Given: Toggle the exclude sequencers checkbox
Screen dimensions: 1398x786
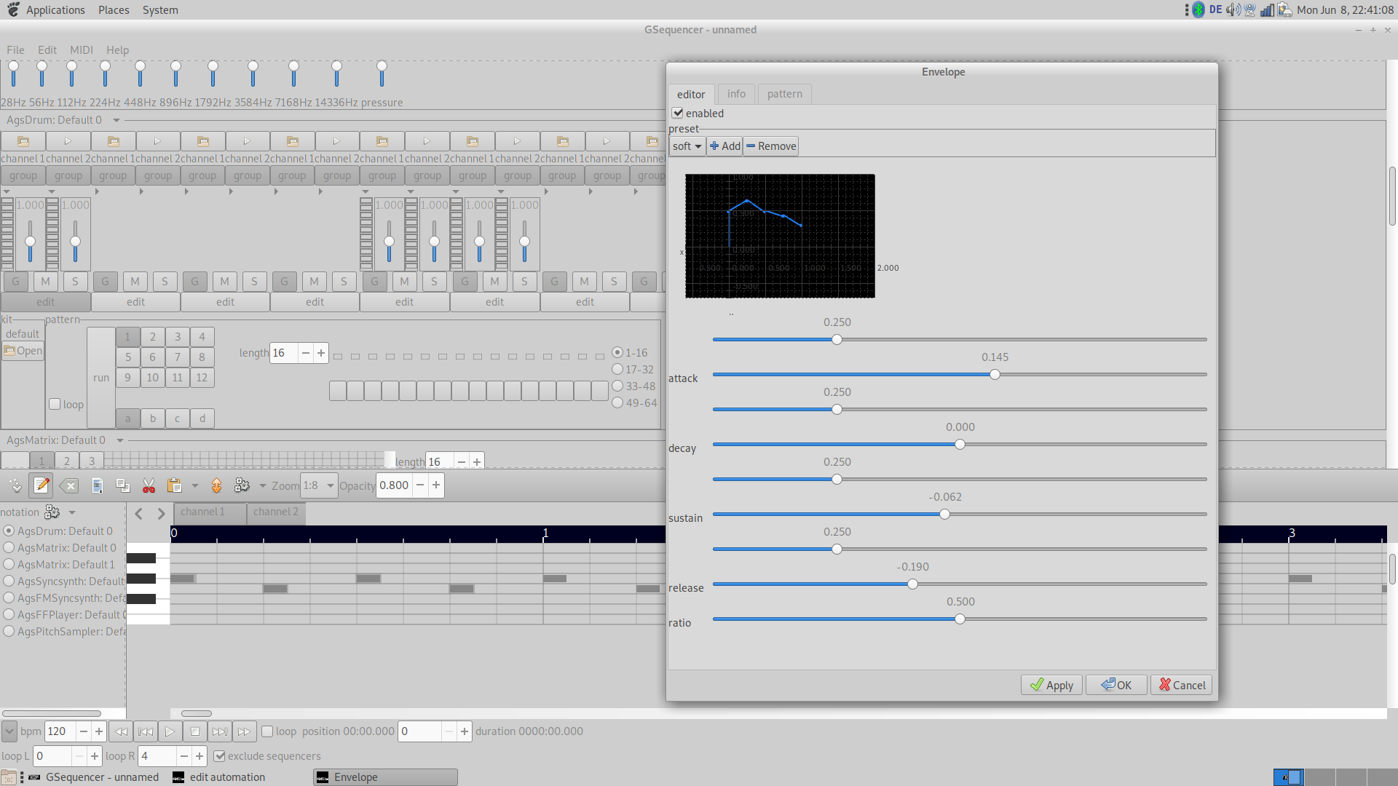Looking at the screenshot, I should 219,756.
